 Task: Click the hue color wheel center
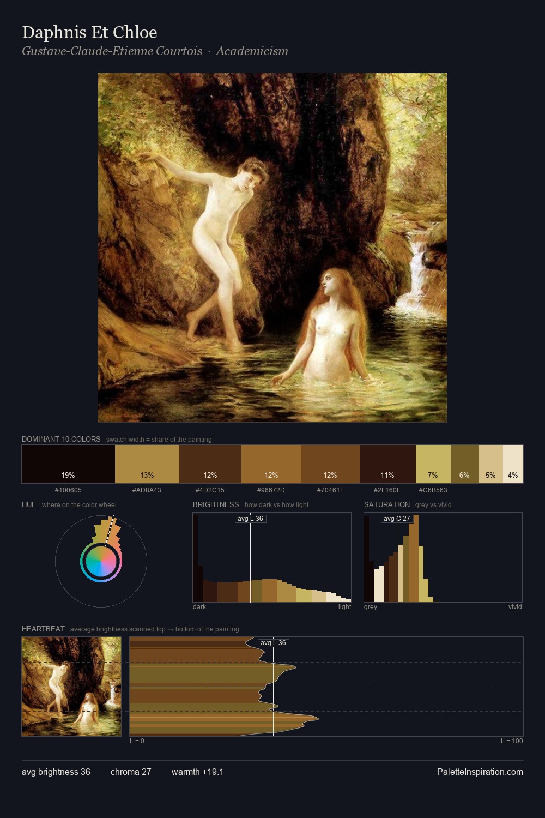tap(101, 561)
